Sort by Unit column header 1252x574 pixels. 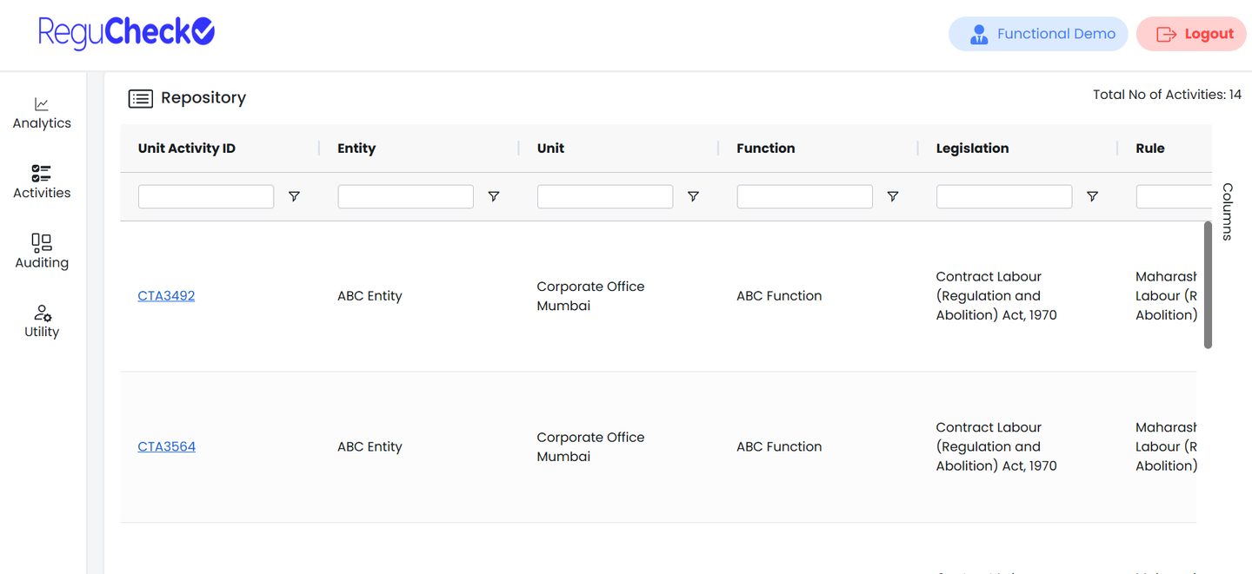(550, 148)
